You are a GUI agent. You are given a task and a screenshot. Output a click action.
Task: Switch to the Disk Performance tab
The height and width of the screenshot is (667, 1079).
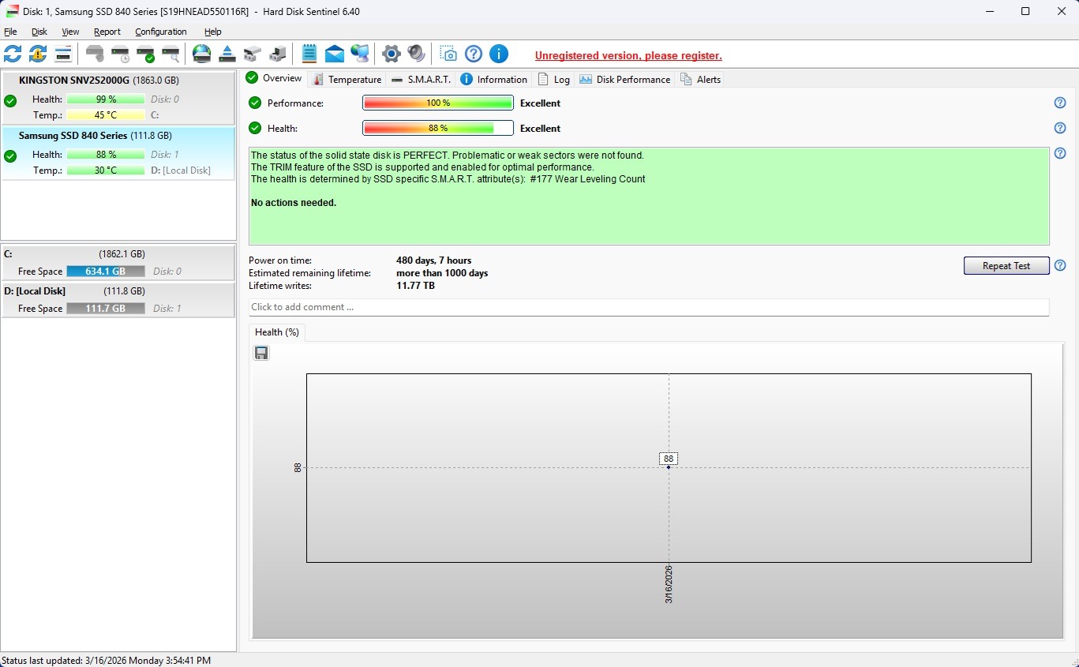click(x=625, y=79)
